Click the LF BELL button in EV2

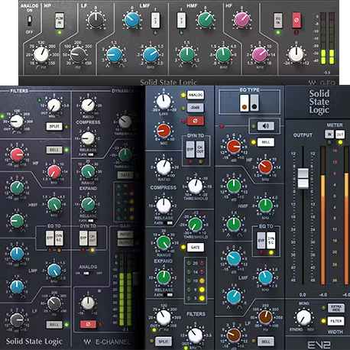265,342
